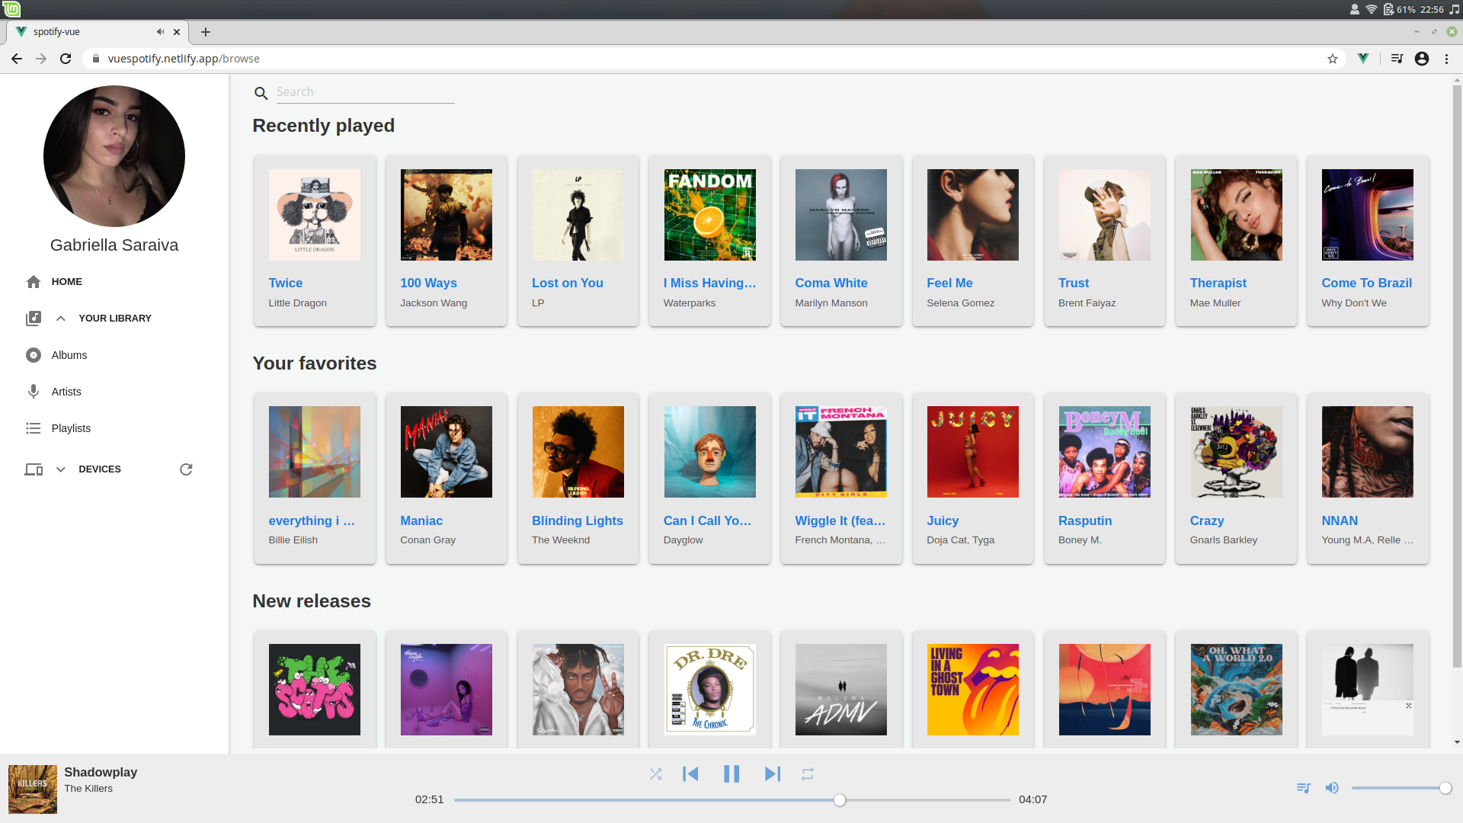Image resolution: width=1463 pixels, height=823 pixels.
Task: Click the music note tray icon
Action: click(x=1454, y=9)
